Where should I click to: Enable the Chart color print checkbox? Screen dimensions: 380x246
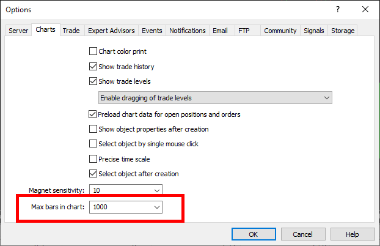point(93,51)
